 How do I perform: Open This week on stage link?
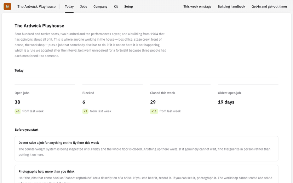click(197, 6)
